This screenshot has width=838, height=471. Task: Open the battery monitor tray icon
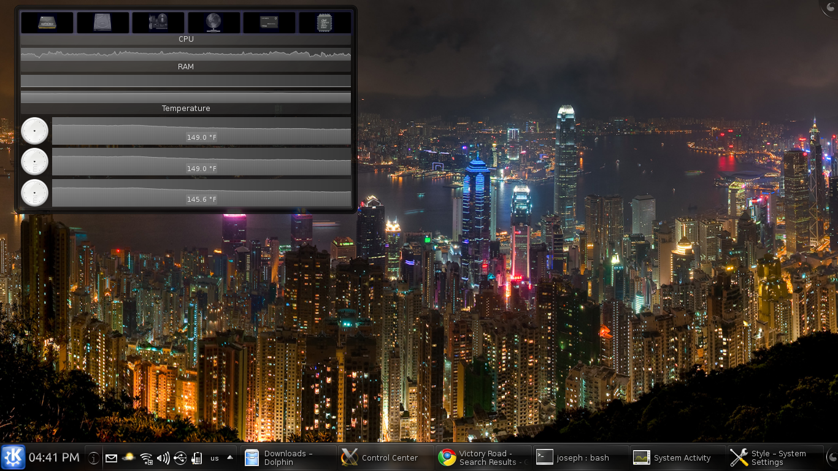tap(197, 458)
